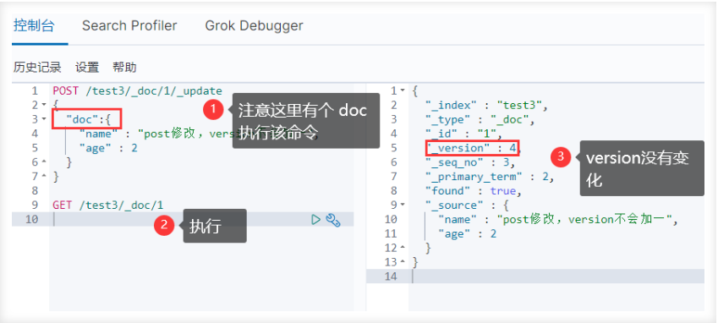Collapse the request body at line 2
This screenshot has width=718, height=323.
point(44,105)
